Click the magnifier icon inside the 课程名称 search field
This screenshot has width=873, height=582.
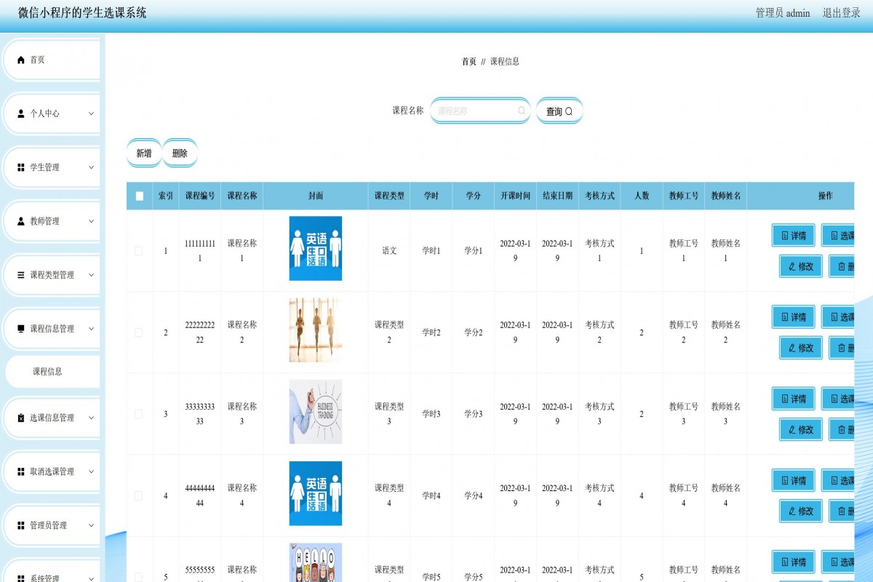522,111
